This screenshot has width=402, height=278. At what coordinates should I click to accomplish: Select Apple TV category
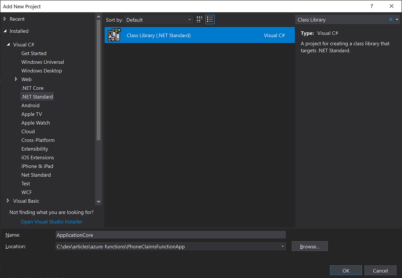[32, 114]
